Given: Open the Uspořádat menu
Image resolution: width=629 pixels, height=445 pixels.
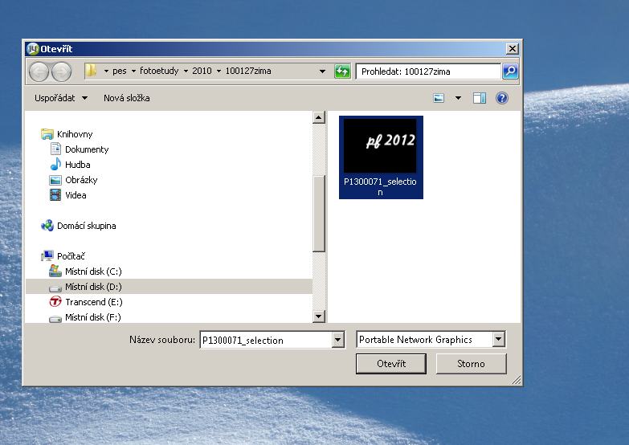Looking at the screenshot, I should point(61,98).
